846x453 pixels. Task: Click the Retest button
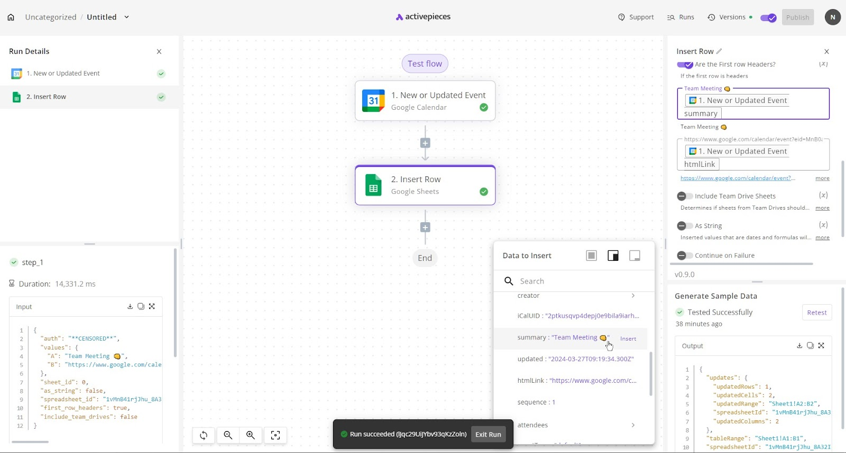tap(817, 313)
